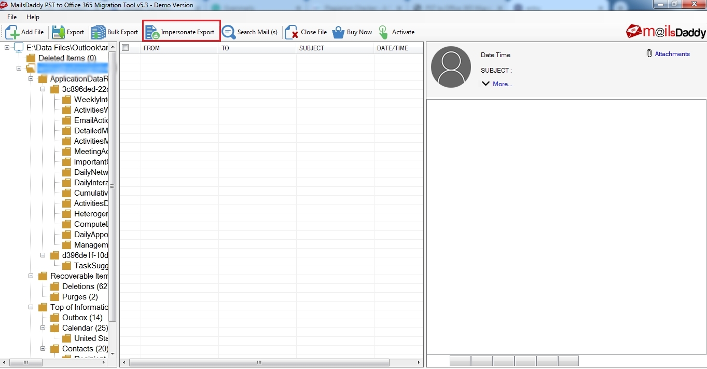
Task: Expand the More... details chevron
Action: coord(486,84)
